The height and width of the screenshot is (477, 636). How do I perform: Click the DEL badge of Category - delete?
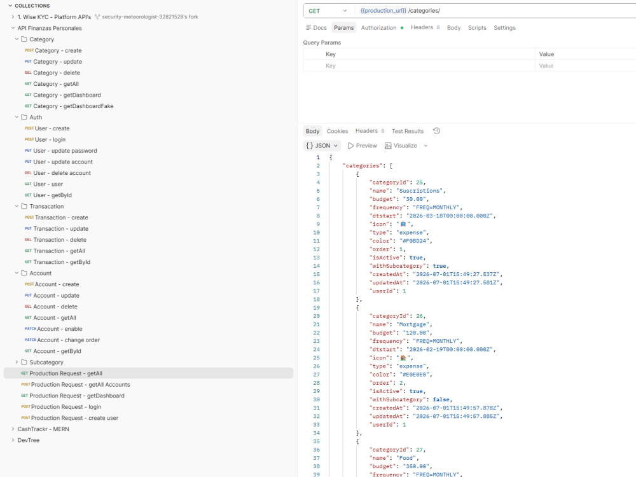tap(28, 73)
